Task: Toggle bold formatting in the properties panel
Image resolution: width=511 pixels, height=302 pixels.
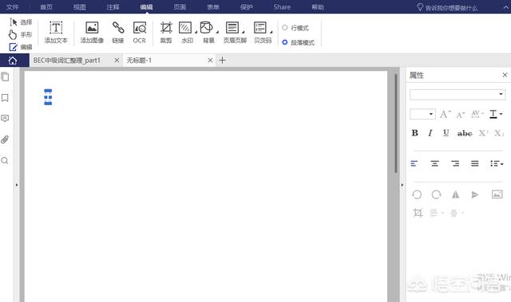Action: 415,133
